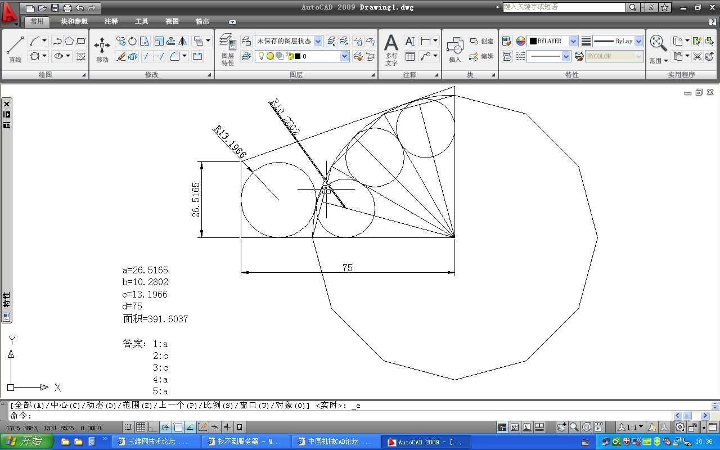Select the Rotate tool
Screen dimensions: 720x450
pos(133,41)
